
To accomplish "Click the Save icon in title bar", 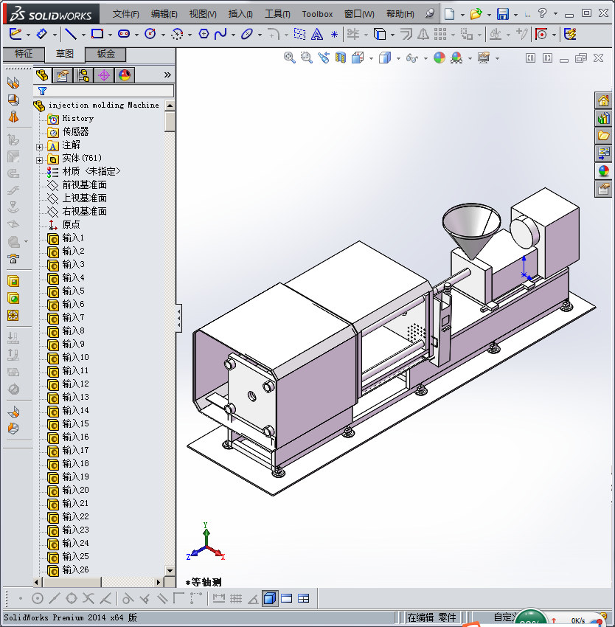I will 502,14.
